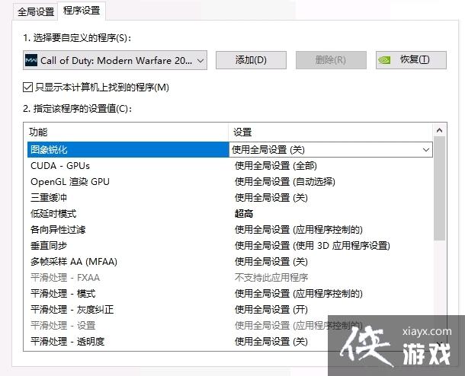Select the OpenGL 渲染 GPU row
Screen dimensions: 465x376
(x=230, y=182)
